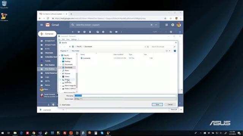Select License.txt file in the file list
Viewport: 243px width, 136px height.
coord(87,58)
